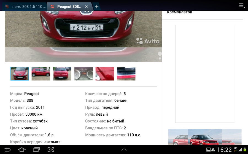Click the 'Пробег: 50000 км' text
The height and width of the screenshot is (154, 248).
[26, 114]
